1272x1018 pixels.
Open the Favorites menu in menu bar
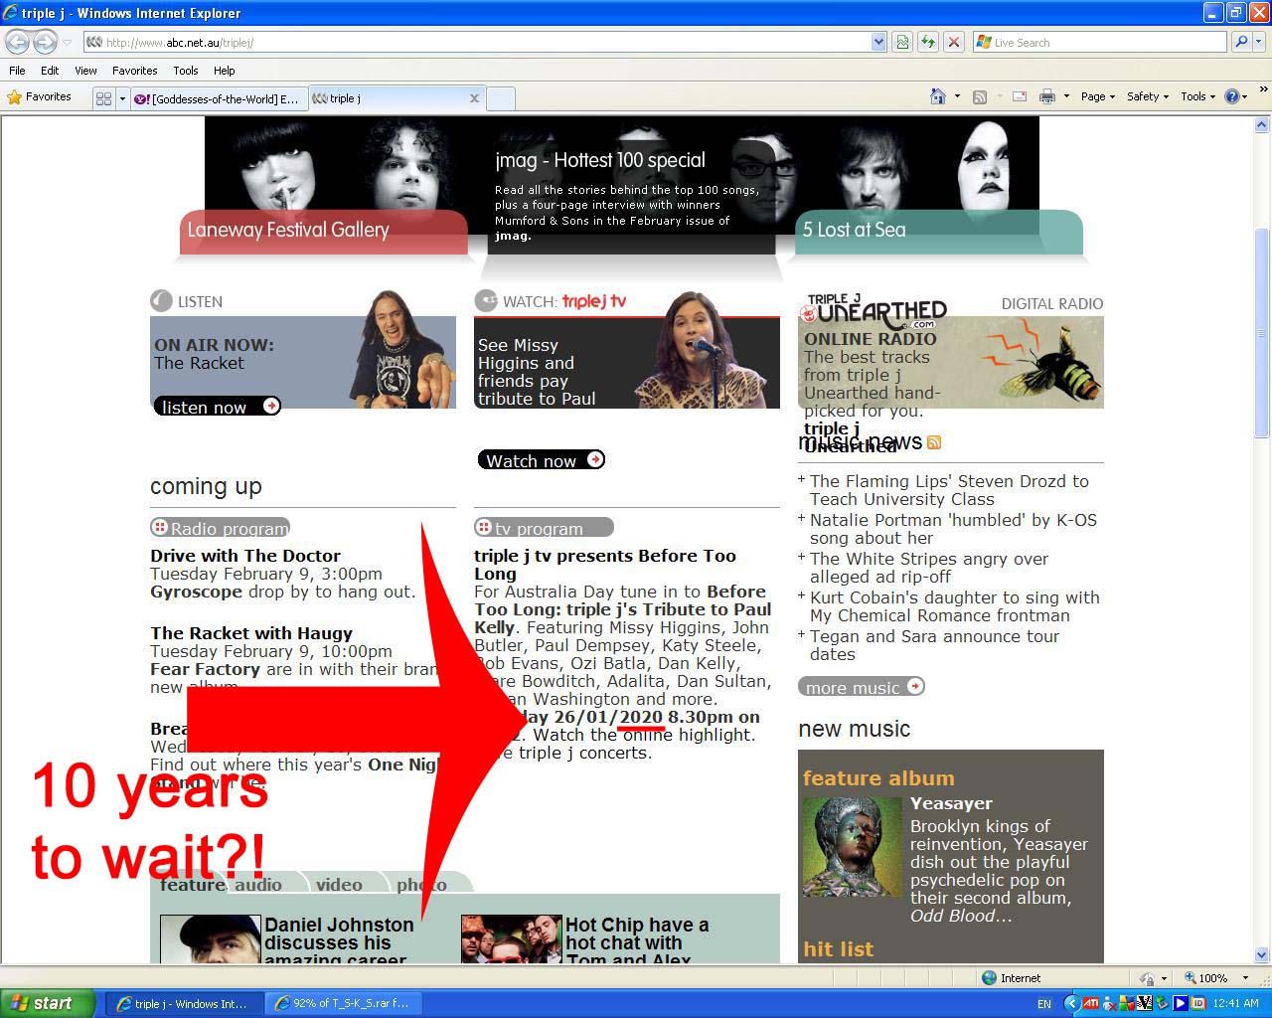(x=134, y=71)
